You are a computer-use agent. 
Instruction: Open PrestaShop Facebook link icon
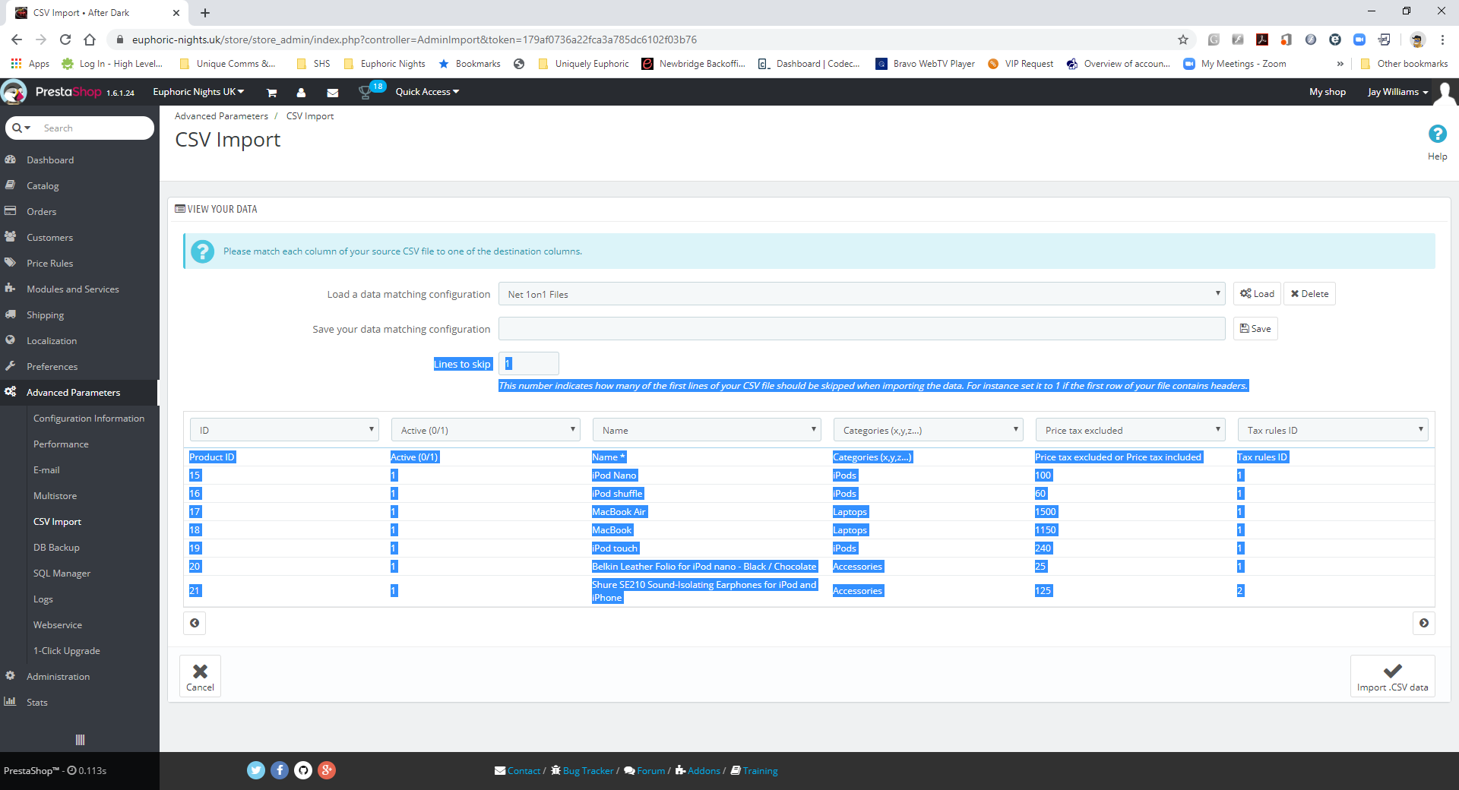click(280, 770)
